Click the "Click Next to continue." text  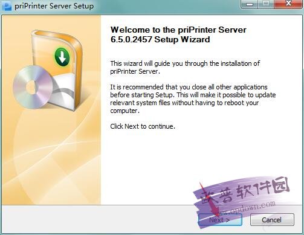143,126
